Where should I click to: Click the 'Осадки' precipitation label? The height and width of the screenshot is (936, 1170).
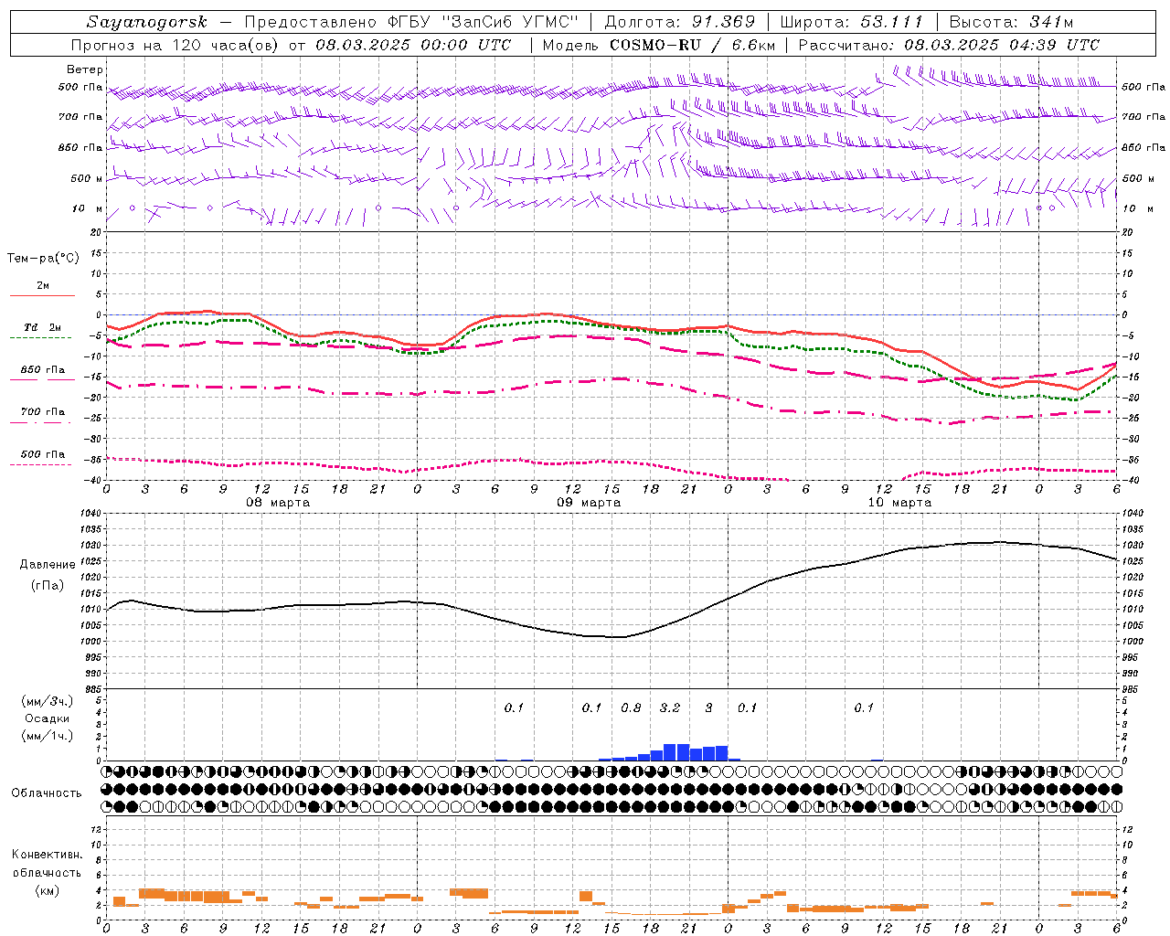click(x=48, y=718)
